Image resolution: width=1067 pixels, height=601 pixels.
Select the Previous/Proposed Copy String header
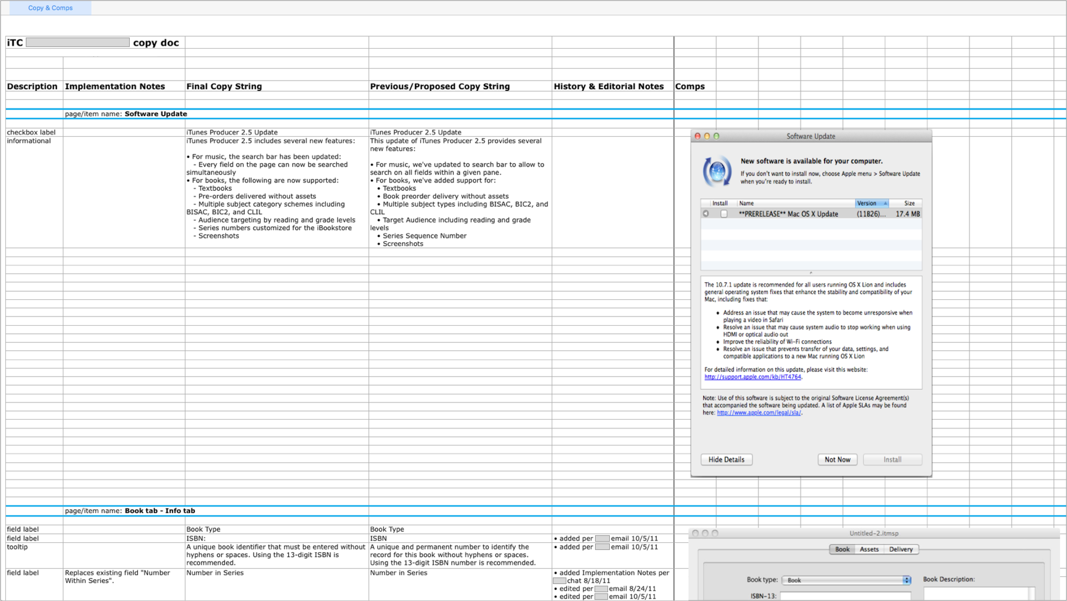tap(460, 86)
